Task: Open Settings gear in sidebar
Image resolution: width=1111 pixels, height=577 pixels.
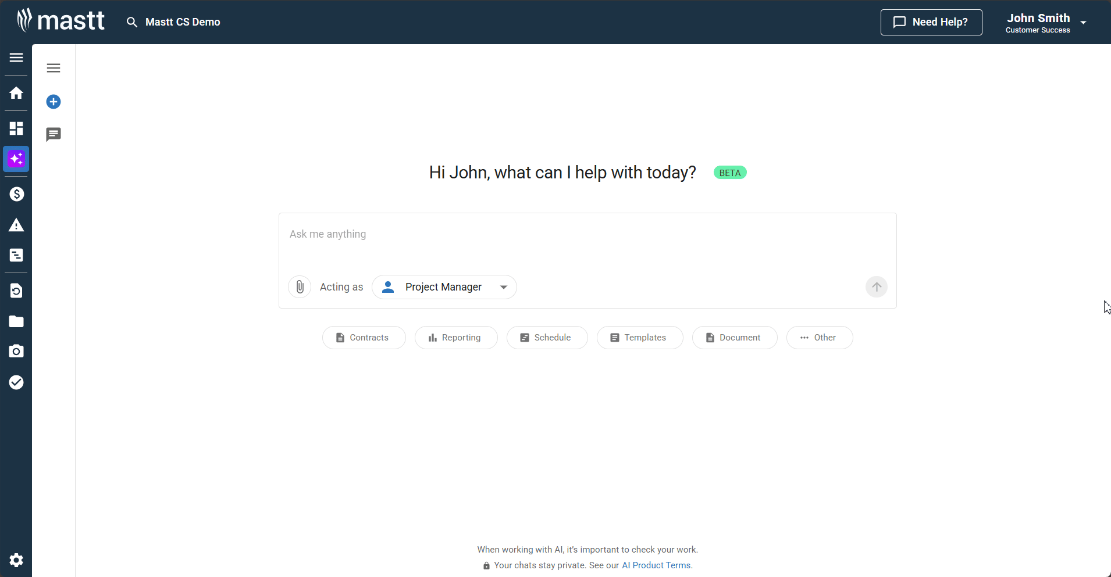Action: coord(16,560)
